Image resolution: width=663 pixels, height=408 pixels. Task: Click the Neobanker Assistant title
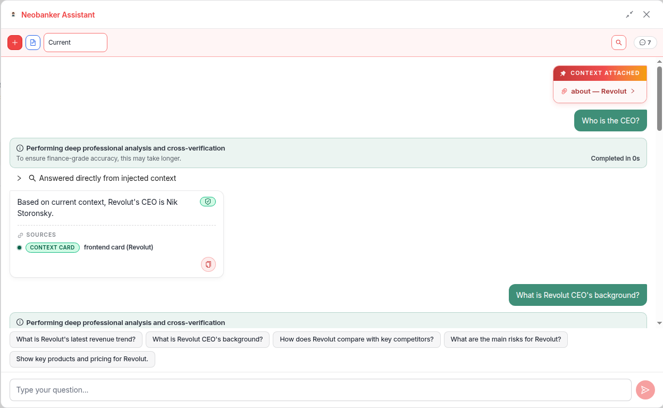point(58,14)
